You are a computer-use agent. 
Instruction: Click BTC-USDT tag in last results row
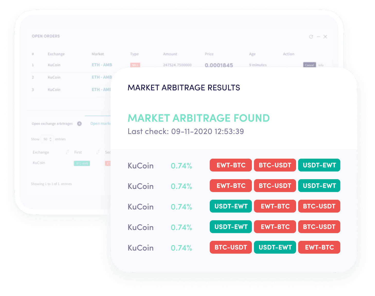231,247
